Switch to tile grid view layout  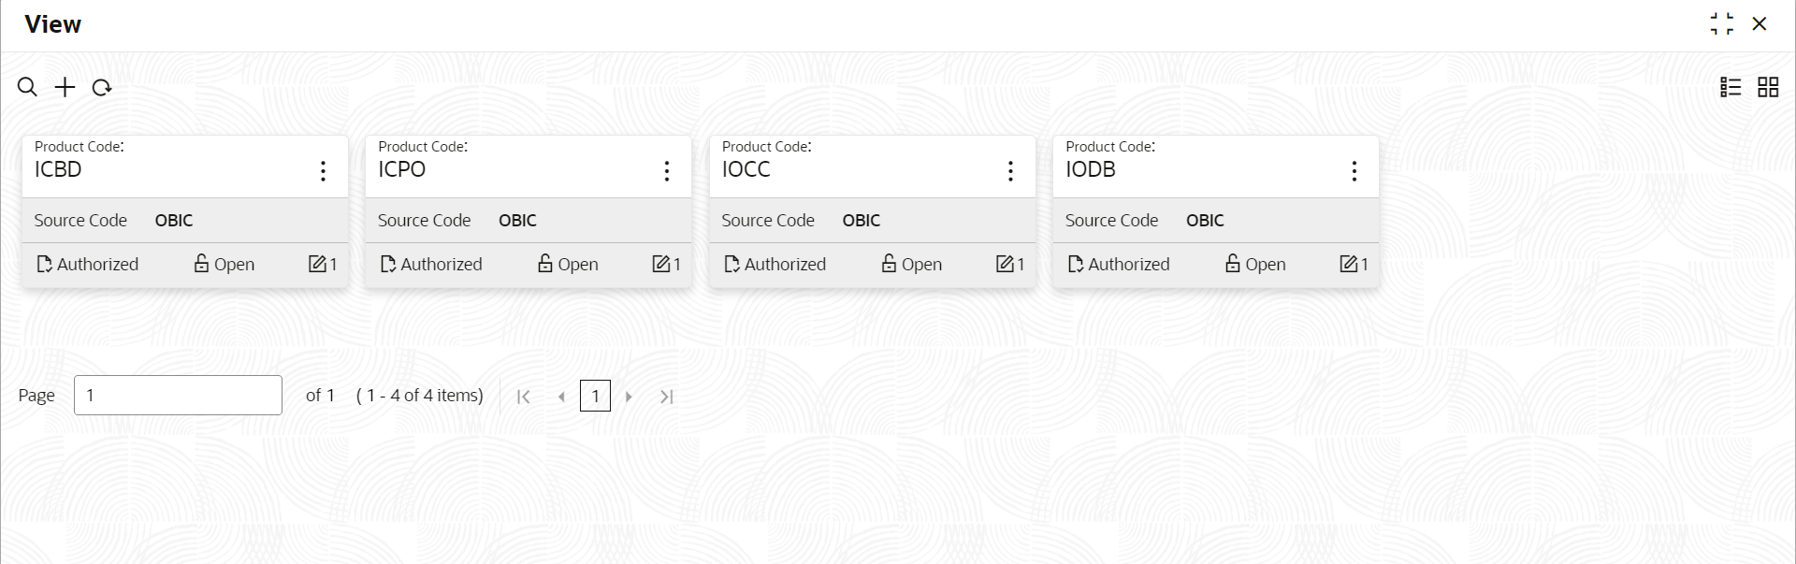1768,87
